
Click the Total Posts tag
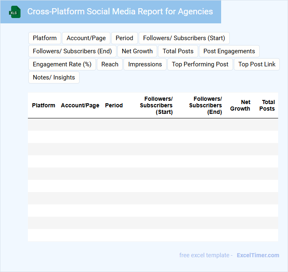tap(178, 51)
